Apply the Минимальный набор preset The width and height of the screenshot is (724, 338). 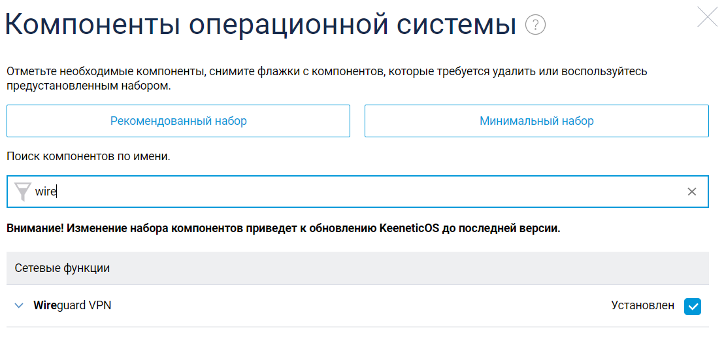(536, 121)
